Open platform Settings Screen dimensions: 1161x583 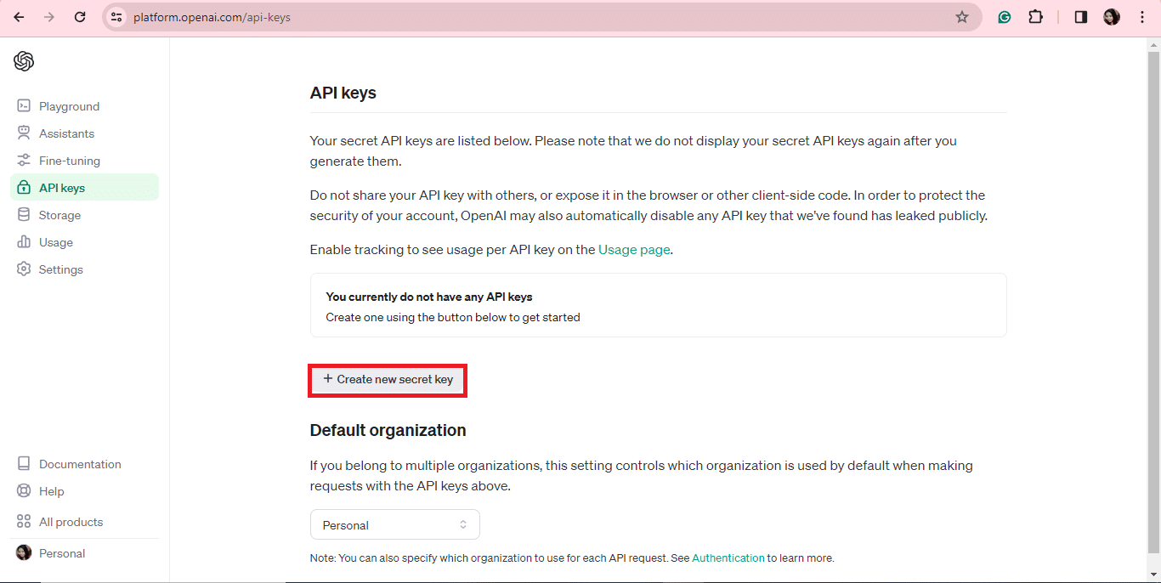point(60,269)
